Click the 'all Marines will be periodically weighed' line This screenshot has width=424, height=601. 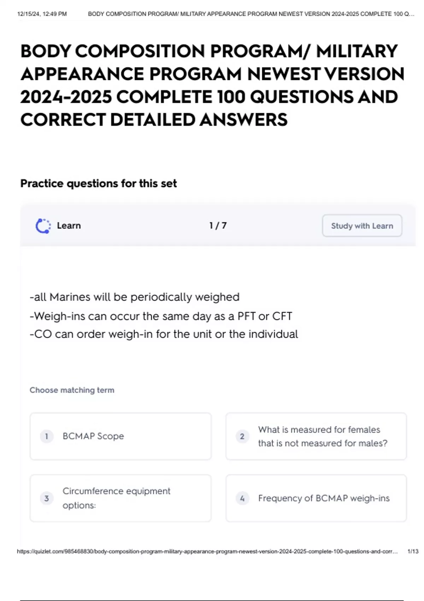(x=135, y=297)
